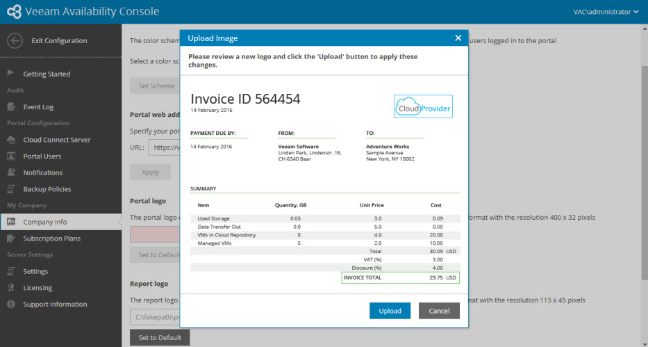Viewport: 648px width, 347px height.
Task: Click the portal URL input field
Action: 164,147
